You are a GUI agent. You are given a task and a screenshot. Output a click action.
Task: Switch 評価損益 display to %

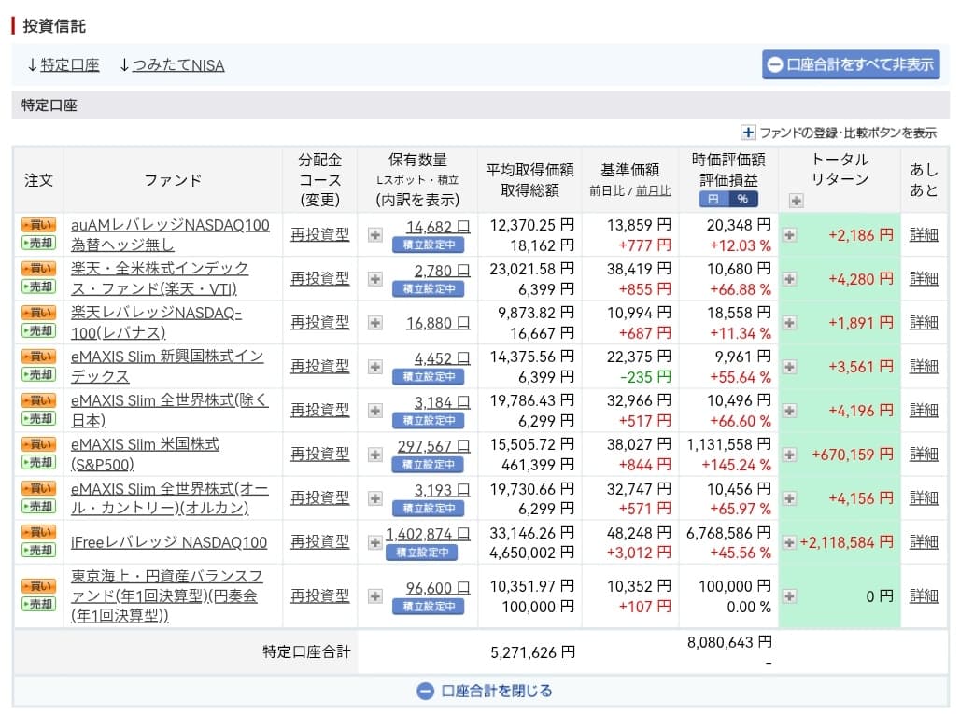pyautogui.click(x=743, y=199)
